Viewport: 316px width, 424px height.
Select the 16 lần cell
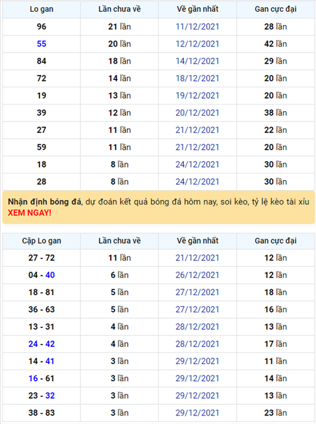click(276, 310)
